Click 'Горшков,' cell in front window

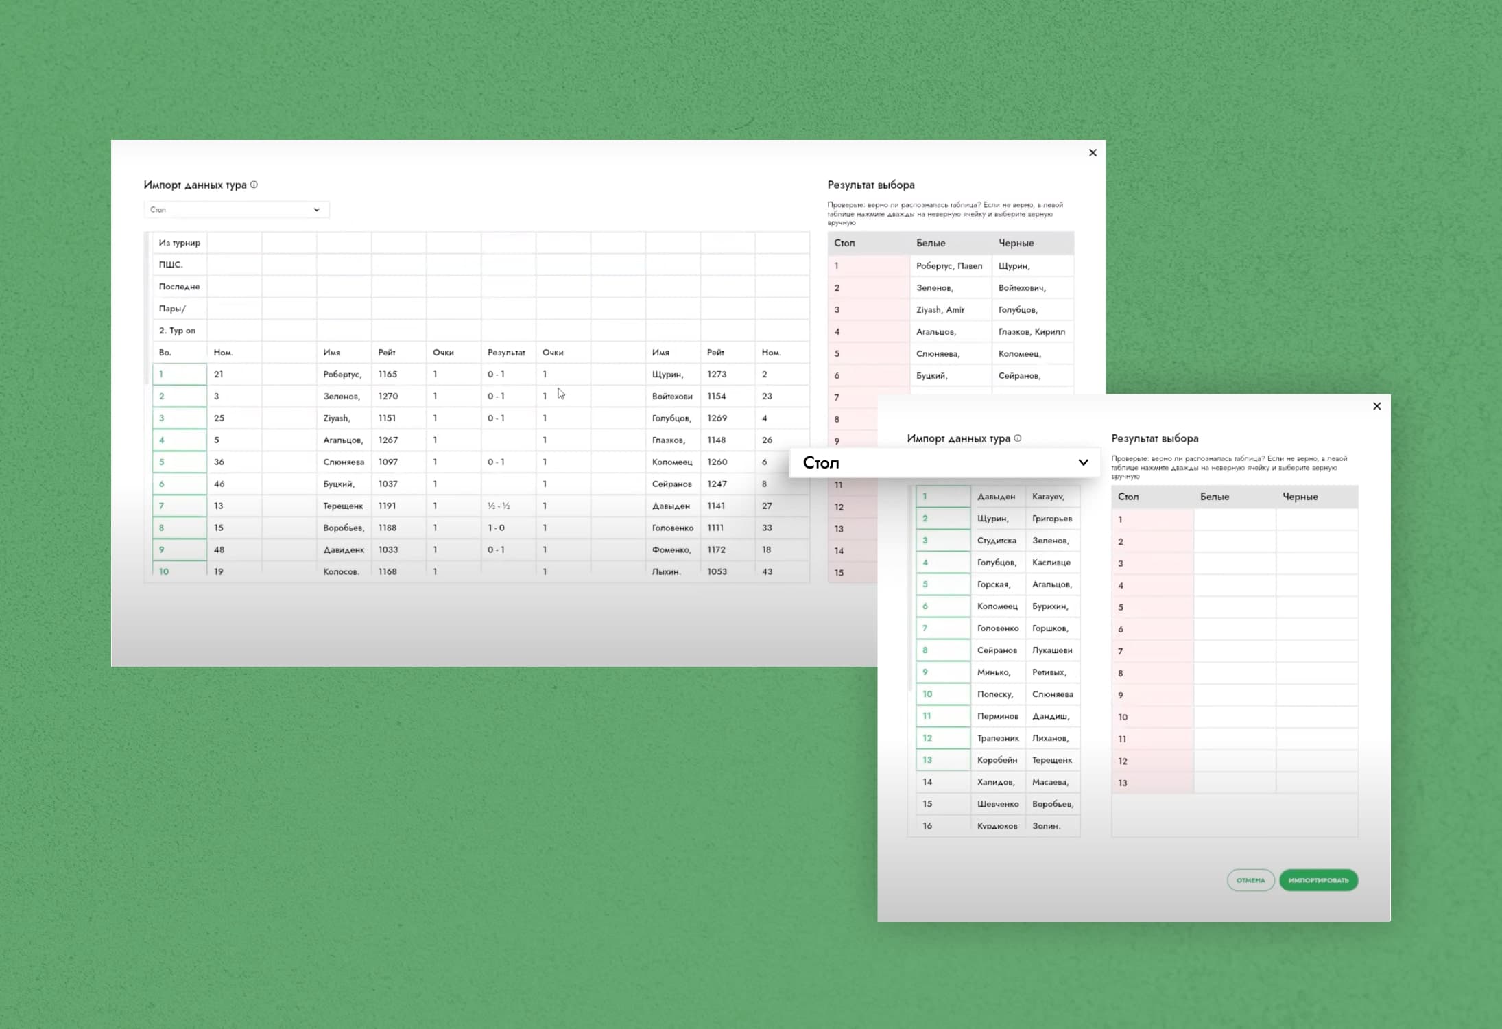click(1053, 628)
